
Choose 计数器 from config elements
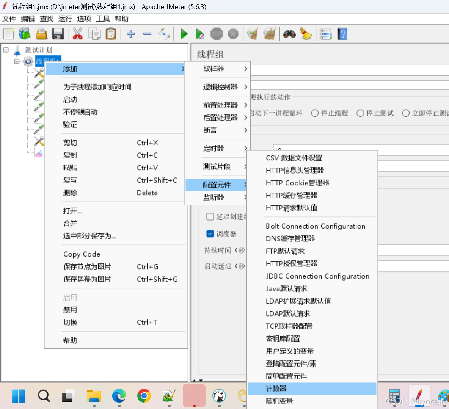click(312, 389)
